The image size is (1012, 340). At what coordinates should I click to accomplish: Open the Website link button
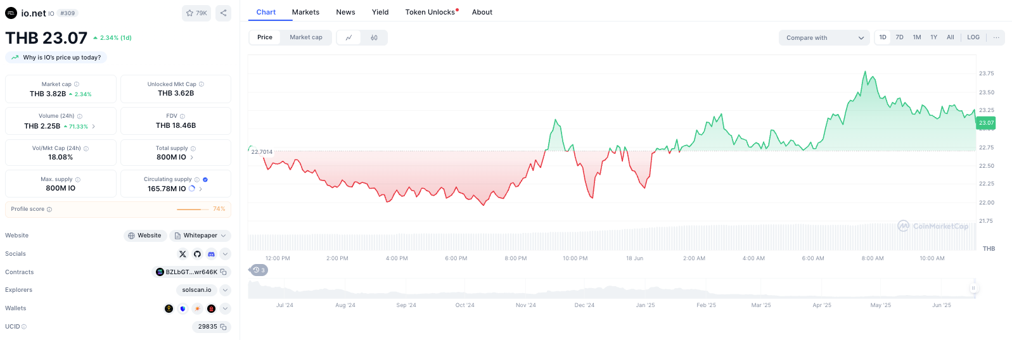tap(144, 236)
